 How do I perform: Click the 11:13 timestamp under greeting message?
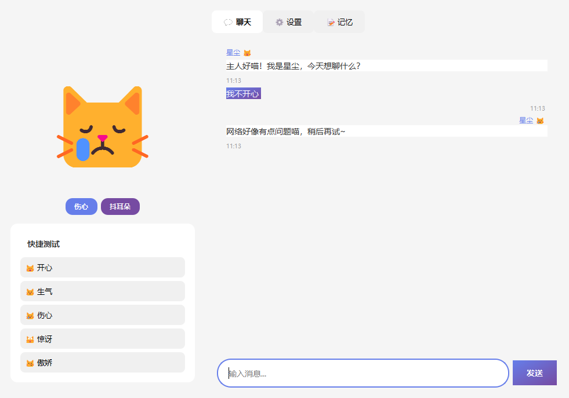click(x=234, y=81)
